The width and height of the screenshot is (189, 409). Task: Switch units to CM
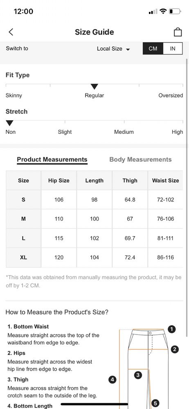tap(153, 49)
